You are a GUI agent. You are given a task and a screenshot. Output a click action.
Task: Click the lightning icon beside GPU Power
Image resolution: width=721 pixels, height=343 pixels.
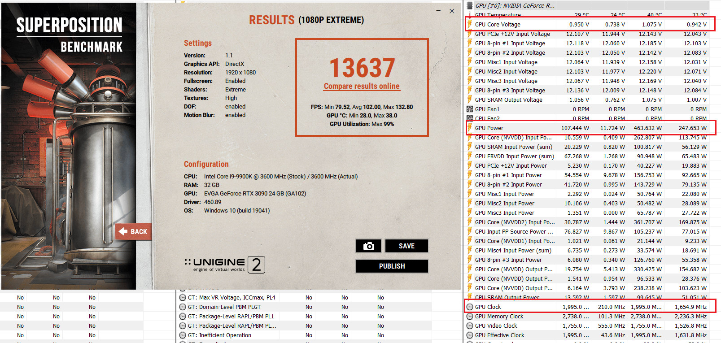pos(470,128)
